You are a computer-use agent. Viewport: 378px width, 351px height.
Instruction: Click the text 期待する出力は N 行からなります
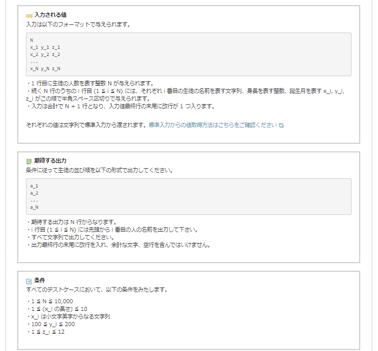tap(74, 222)
